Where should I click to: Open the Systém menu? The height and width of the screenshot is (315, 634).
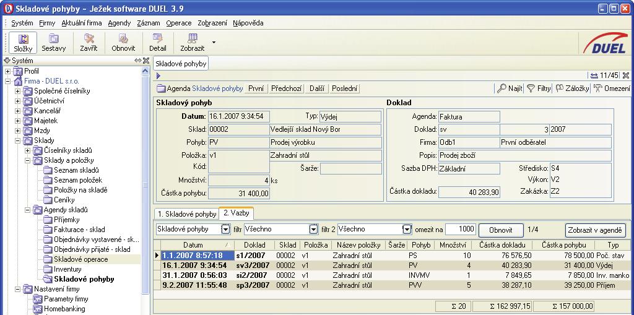[22, 23]
